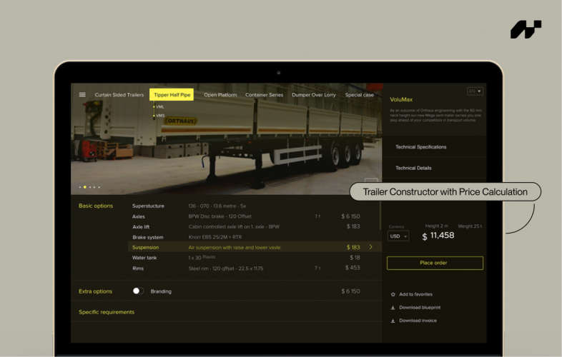The width and height of the screenshot is (562, 357).
Task: Open the EN language dropdown
Action: pos(475,91)
